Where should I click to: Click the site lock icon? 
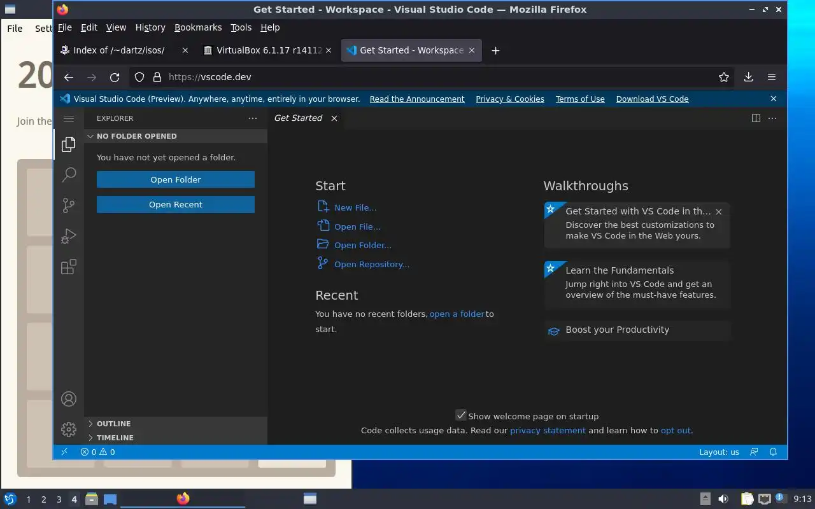157,77
